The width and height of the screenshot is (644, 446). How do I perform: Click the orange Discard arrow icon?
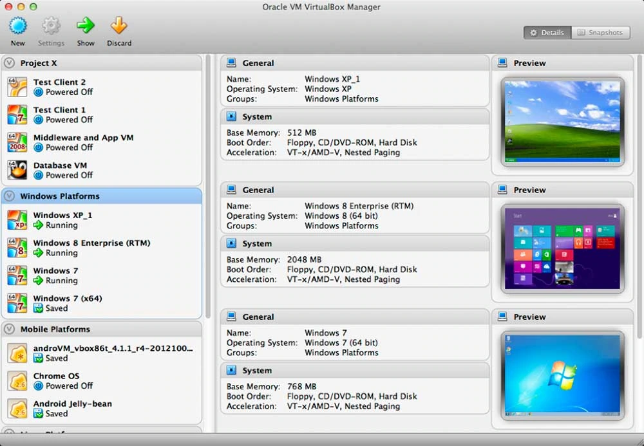tap(118, 26)
